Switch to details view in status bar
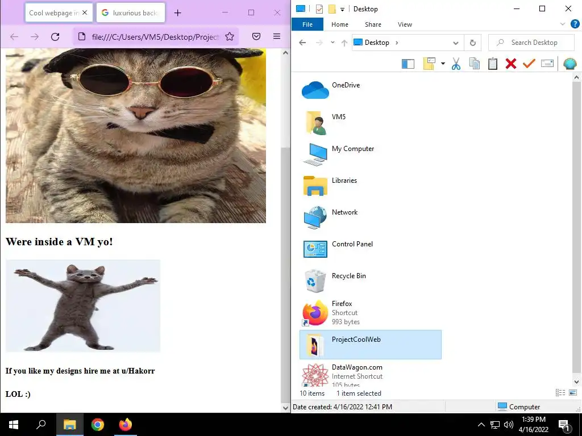The image size is (582, 436). click(560, 393)
